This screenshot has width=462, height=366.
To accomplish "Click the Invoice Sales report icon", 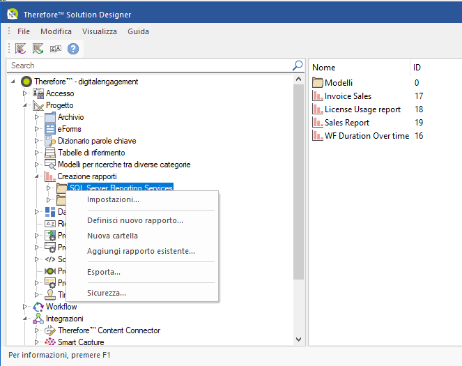I will pyautogui.click(x=318, y=96).
